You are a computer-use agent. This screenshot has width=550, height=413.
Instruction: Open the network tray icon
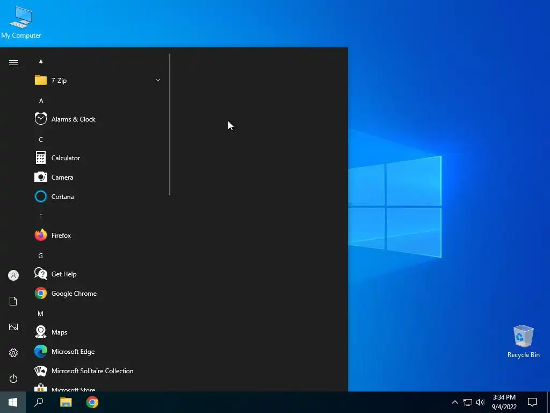[x=468, y=402]
